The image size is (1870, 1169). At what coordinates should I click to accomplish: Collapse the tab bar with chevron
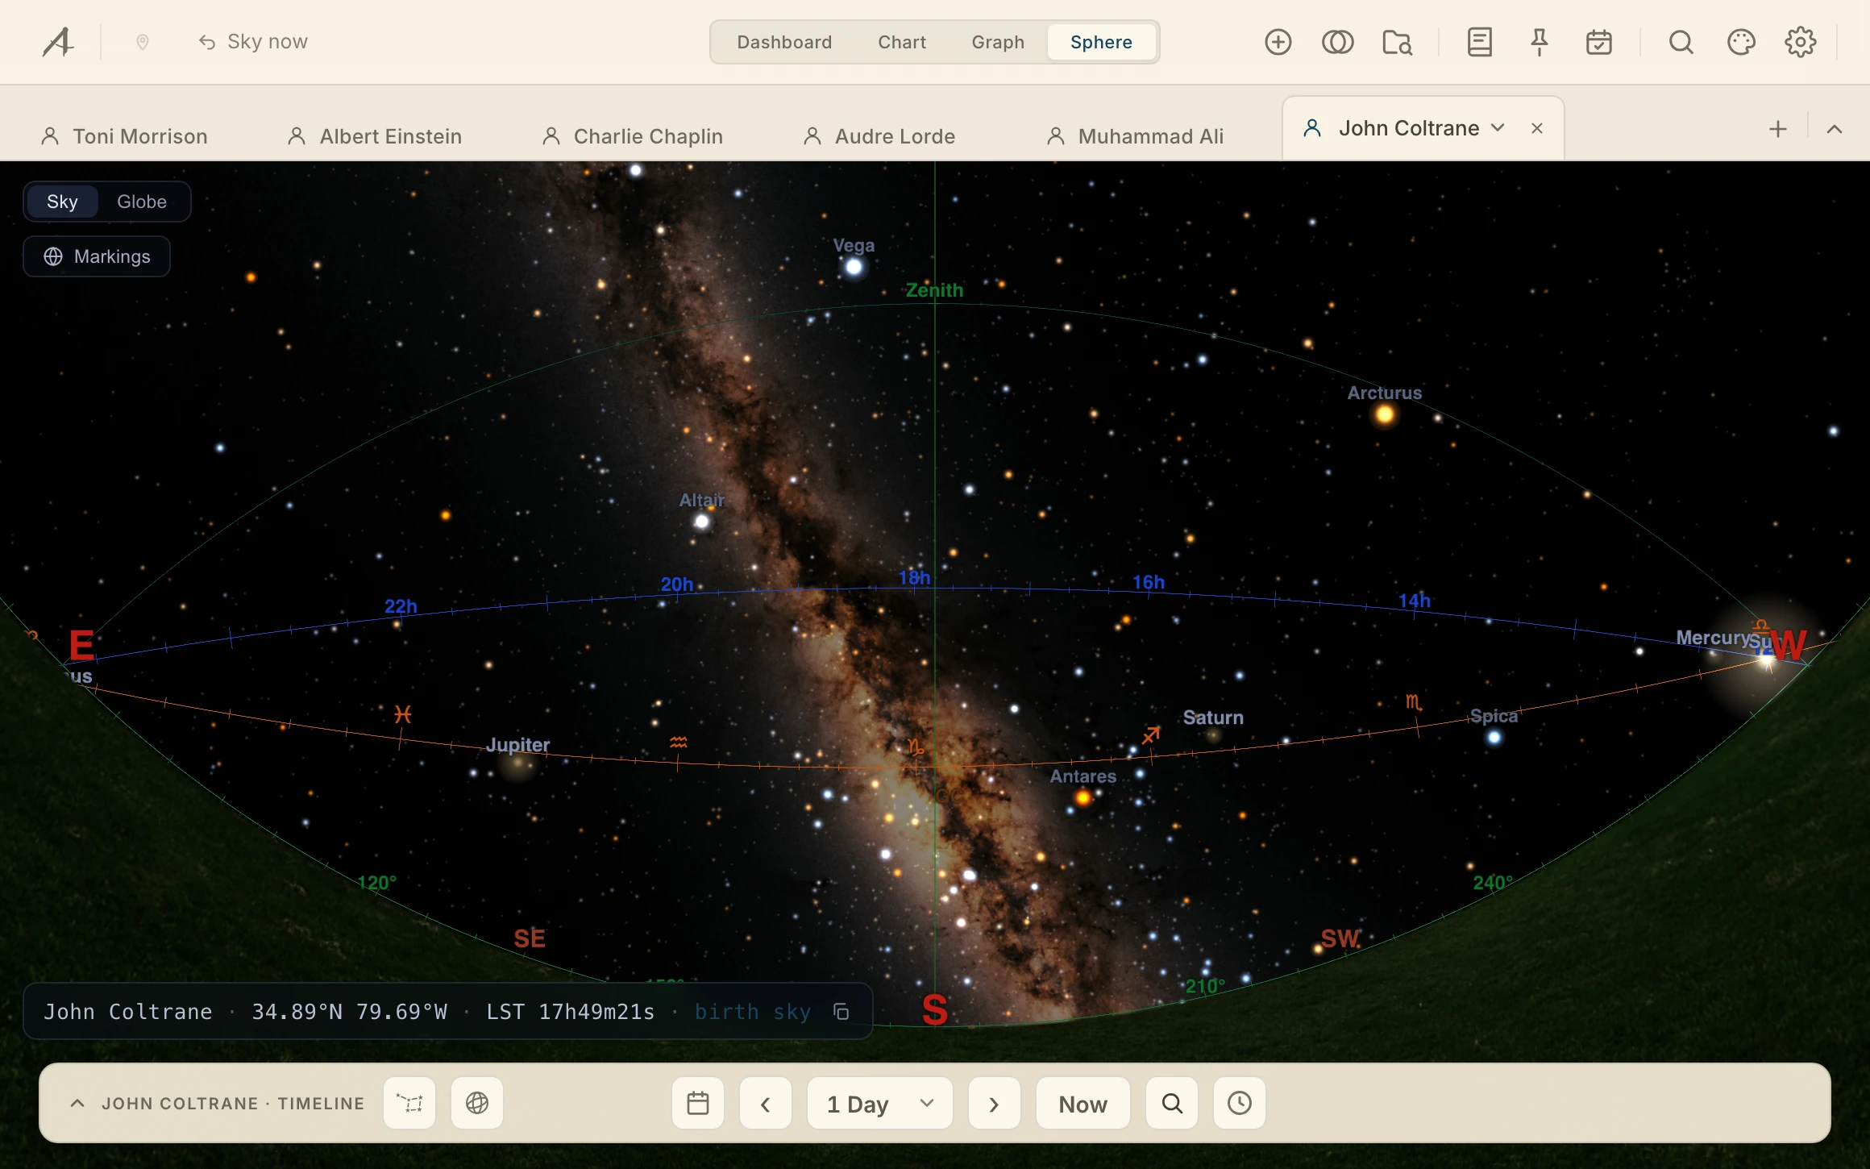pyautogui.click(x=1835, y=129)
